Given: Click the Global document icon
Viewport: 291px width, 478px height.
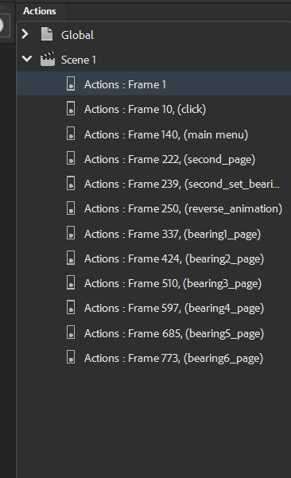Looking at the screenshot, I should [x=47, y=34].
